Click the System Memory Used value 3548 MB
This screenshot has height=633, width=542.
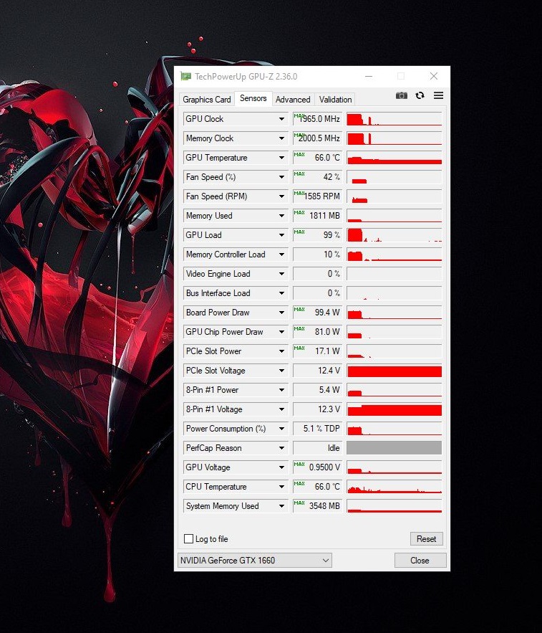[317, 507]
